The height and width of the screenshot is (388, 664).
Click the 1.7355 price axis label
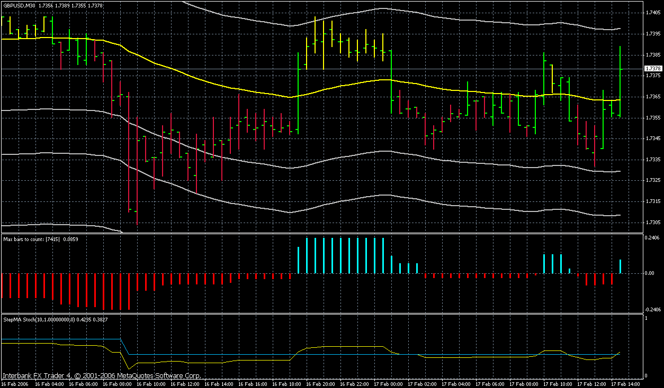[653, 118]
